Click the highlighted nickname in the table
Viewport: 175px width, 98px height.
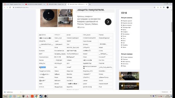click(x=43, y=67)
